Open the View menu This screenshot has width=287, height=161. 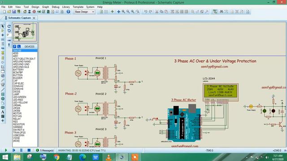coord(18,7)
